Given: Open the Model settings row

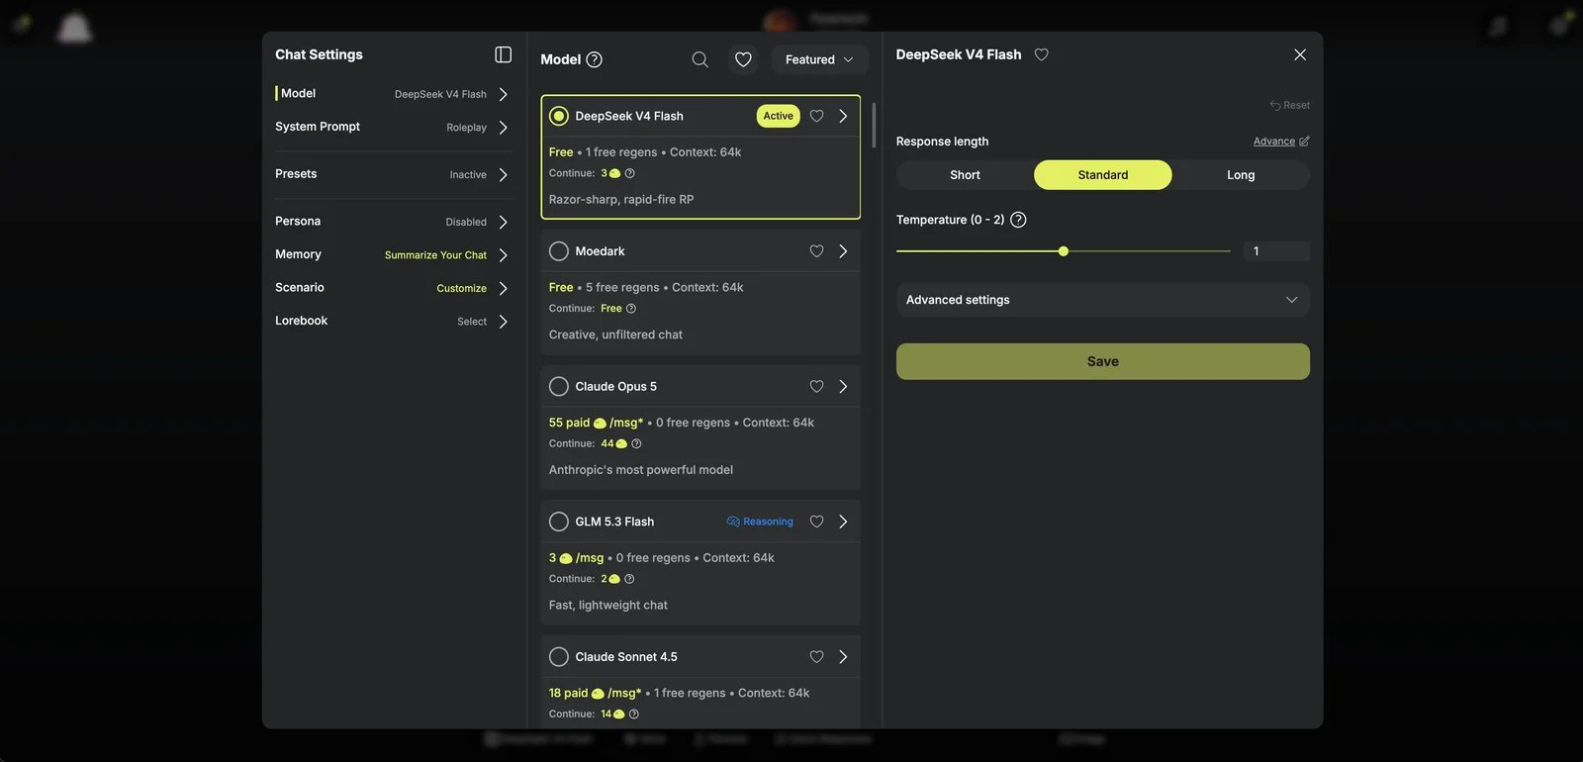Looking at the screenshot, I should pos(393,94).
